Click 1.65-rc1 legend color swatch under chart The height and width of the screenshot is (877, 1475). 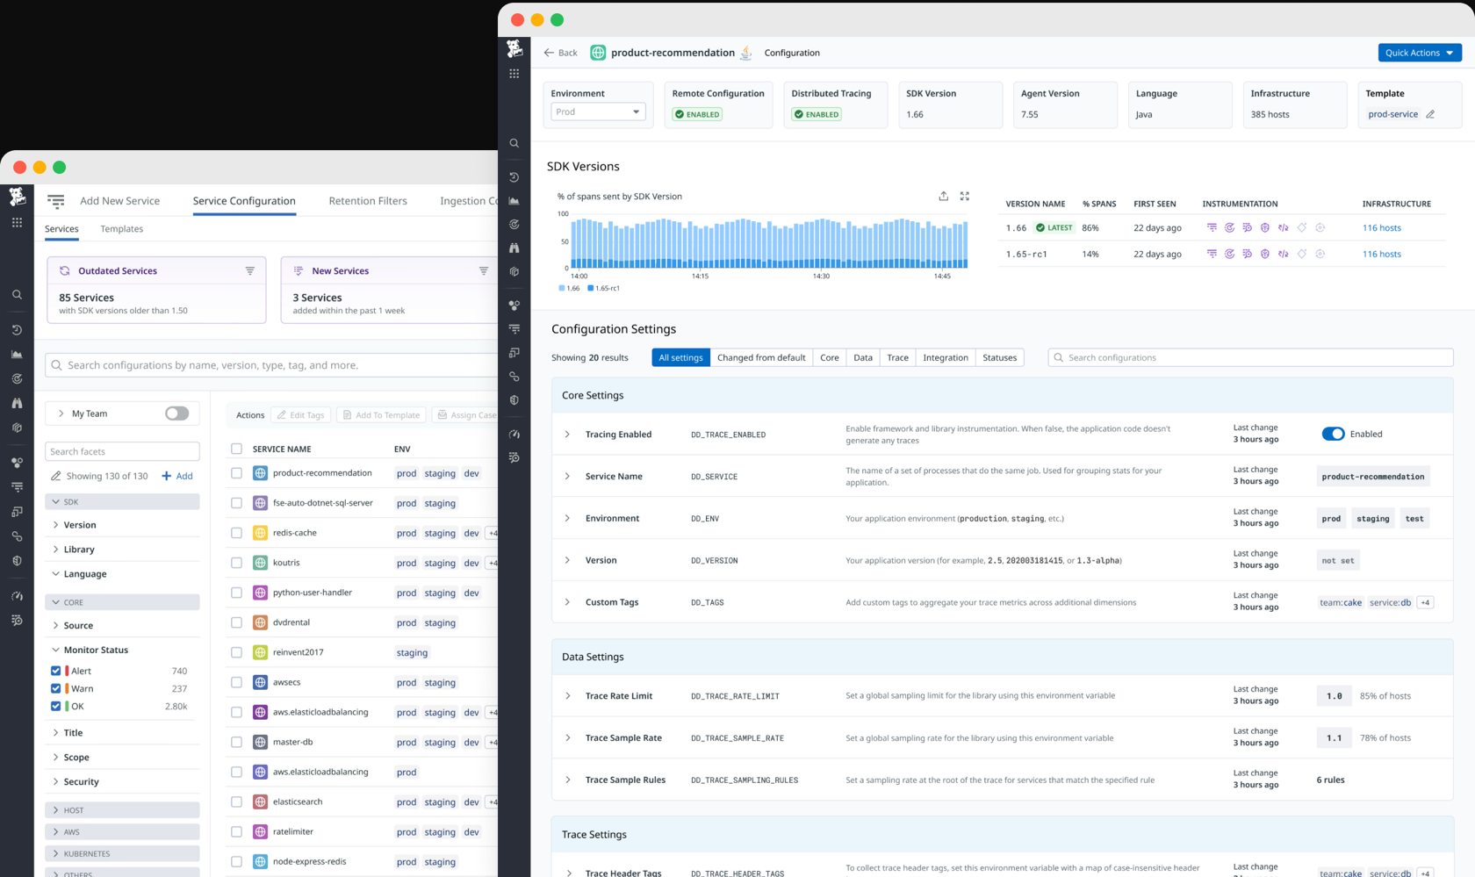click(591, 288)
